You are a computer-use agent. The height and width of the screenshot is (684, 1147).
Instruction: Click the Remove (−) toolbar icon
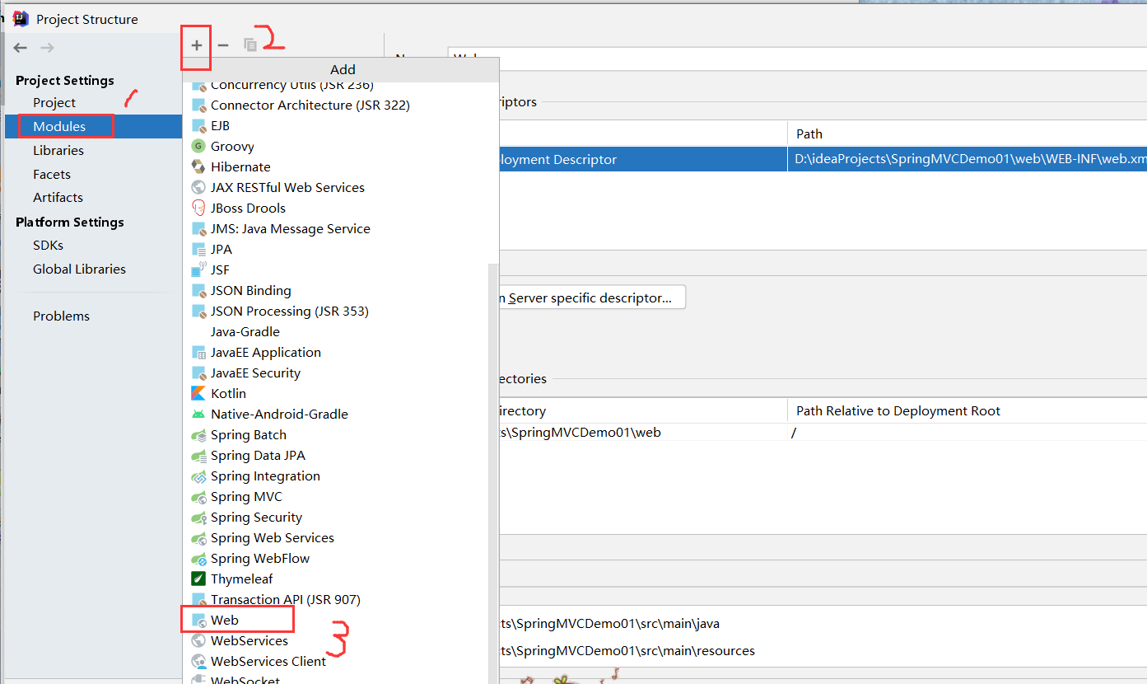click(223, 45)
